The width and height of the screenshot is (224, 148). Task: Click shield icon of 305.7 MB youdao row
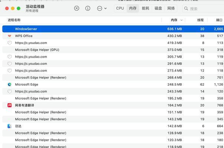click(x=10, y=57)
